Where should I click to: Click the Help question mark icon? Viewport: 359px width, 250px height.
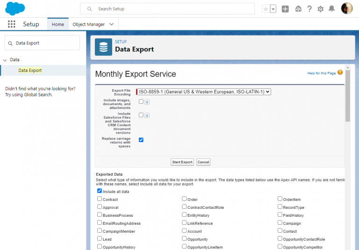(309, 9)
